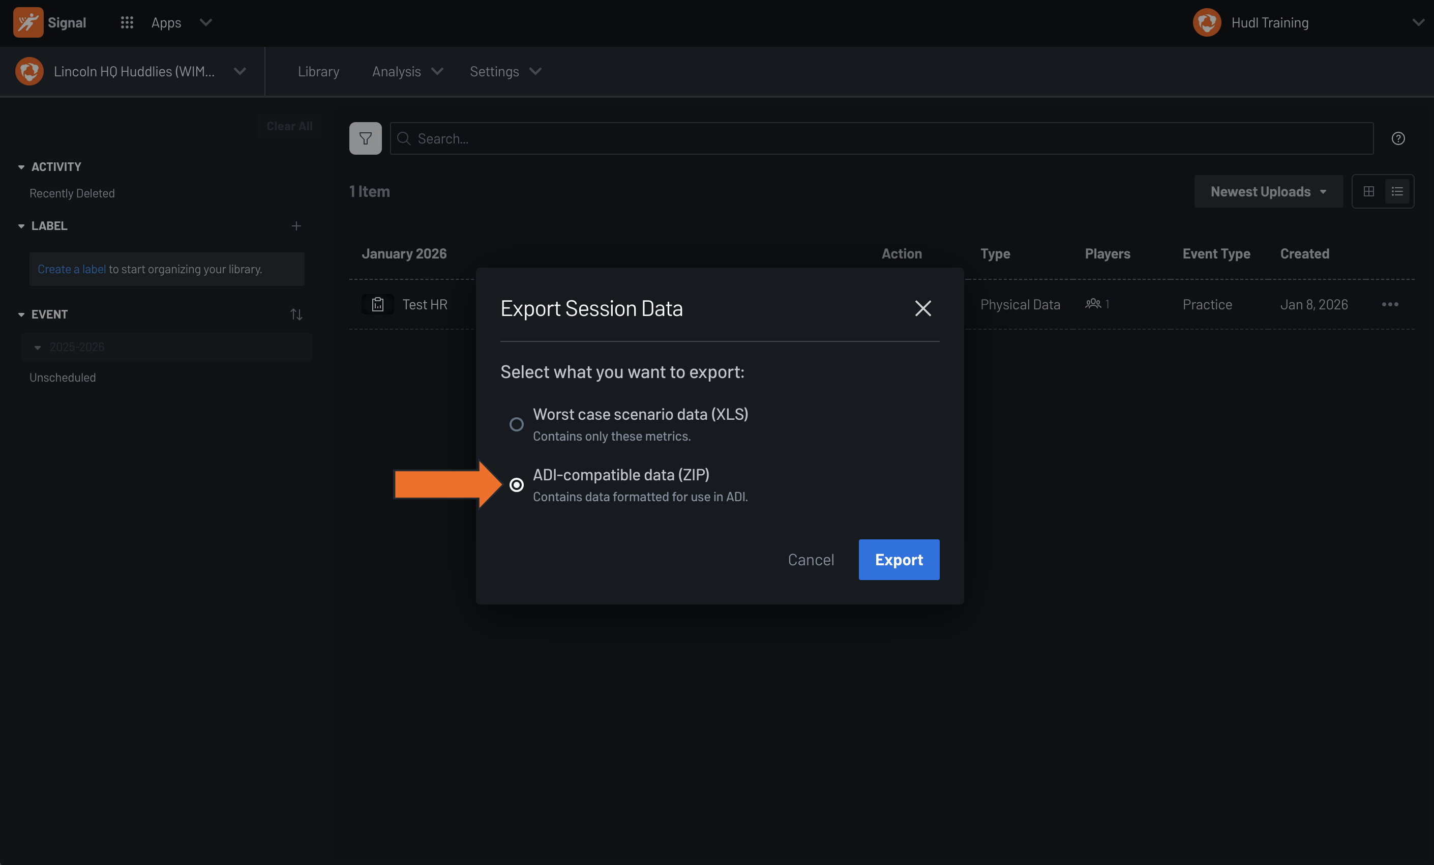
Task: Click the filter funnel icon
Action: pyautogui.click(x=366, y=138)
